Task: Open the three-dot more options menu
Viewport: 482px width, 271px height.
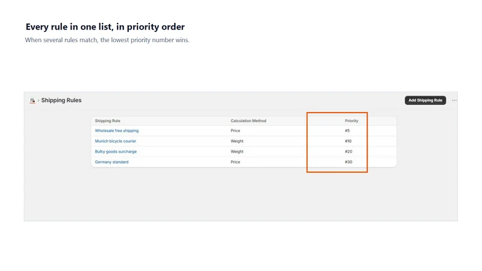Action: [454, 100]
